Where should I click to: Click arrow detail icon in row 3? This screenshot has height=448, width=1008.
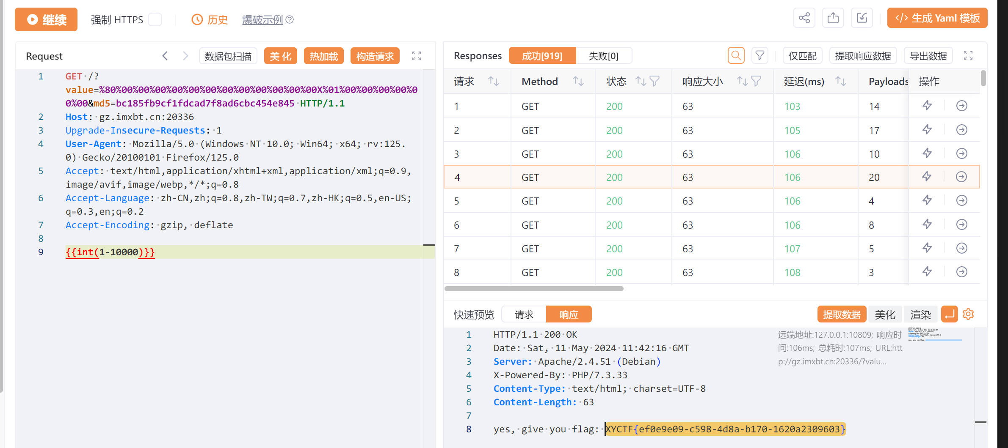(962, 153)
